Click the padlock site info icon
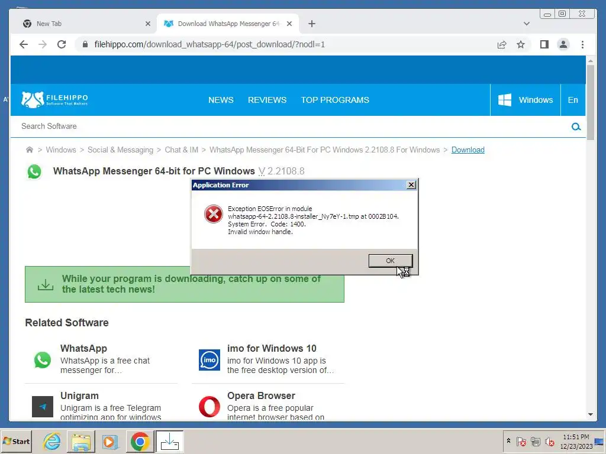Screen dimensions: 606x454 [85, 44]
